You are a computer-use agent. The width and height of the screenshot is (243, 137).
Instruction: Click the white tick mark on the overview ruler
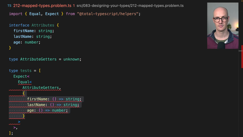coord(240,51)
